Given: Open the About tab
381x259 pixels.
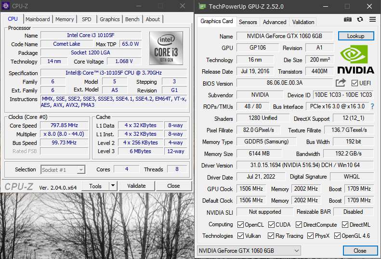Looking at the screenshot, I should coord(153,19).
